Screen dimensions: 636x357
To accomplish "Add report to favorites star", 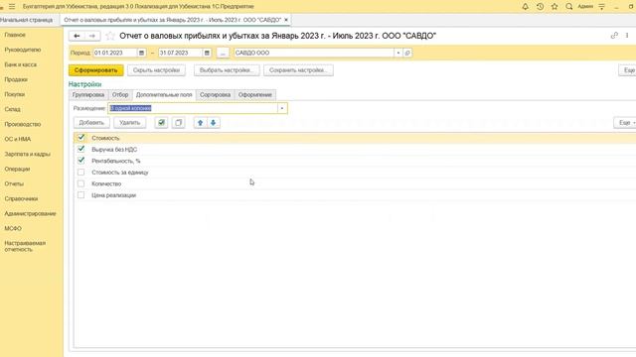I will tap(110, 36).
